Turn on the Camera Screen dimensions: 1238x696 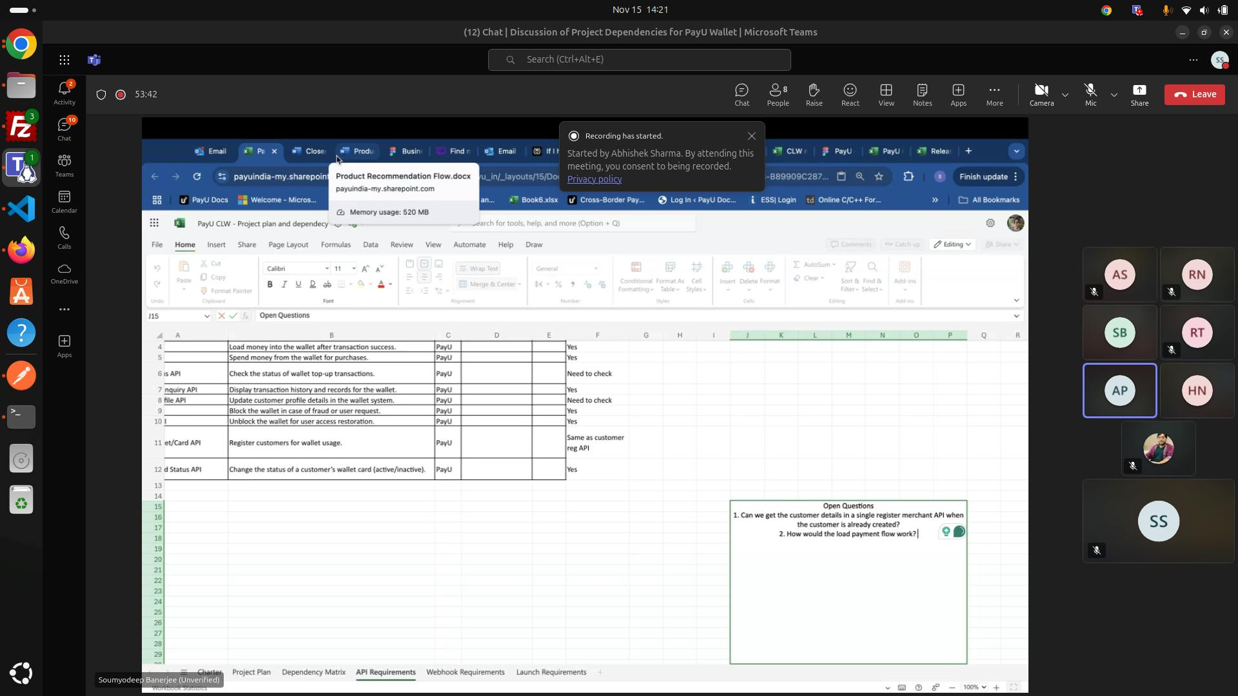[x=1041, y=94]
